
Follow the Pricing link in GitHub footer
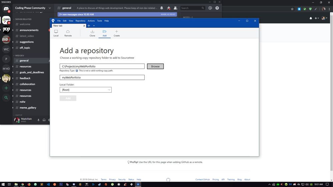[x=215, y=180]
